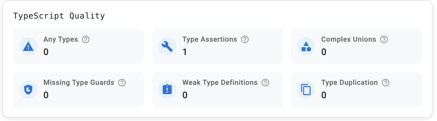Screen dimensions: 437x121
Task: Click the Weak Type Definitions clipboard icon
Action: [167, 90]
